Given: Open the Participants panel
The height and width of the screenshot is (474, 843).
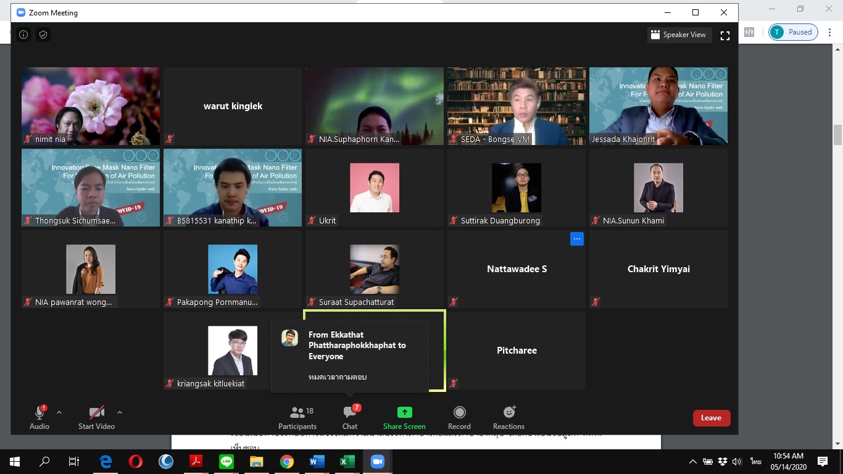Looking at the screenshot, I should click(297, 418).
